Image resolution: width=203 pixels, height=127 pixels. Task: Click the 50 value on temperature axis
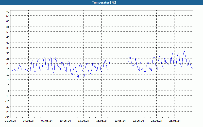8,32
